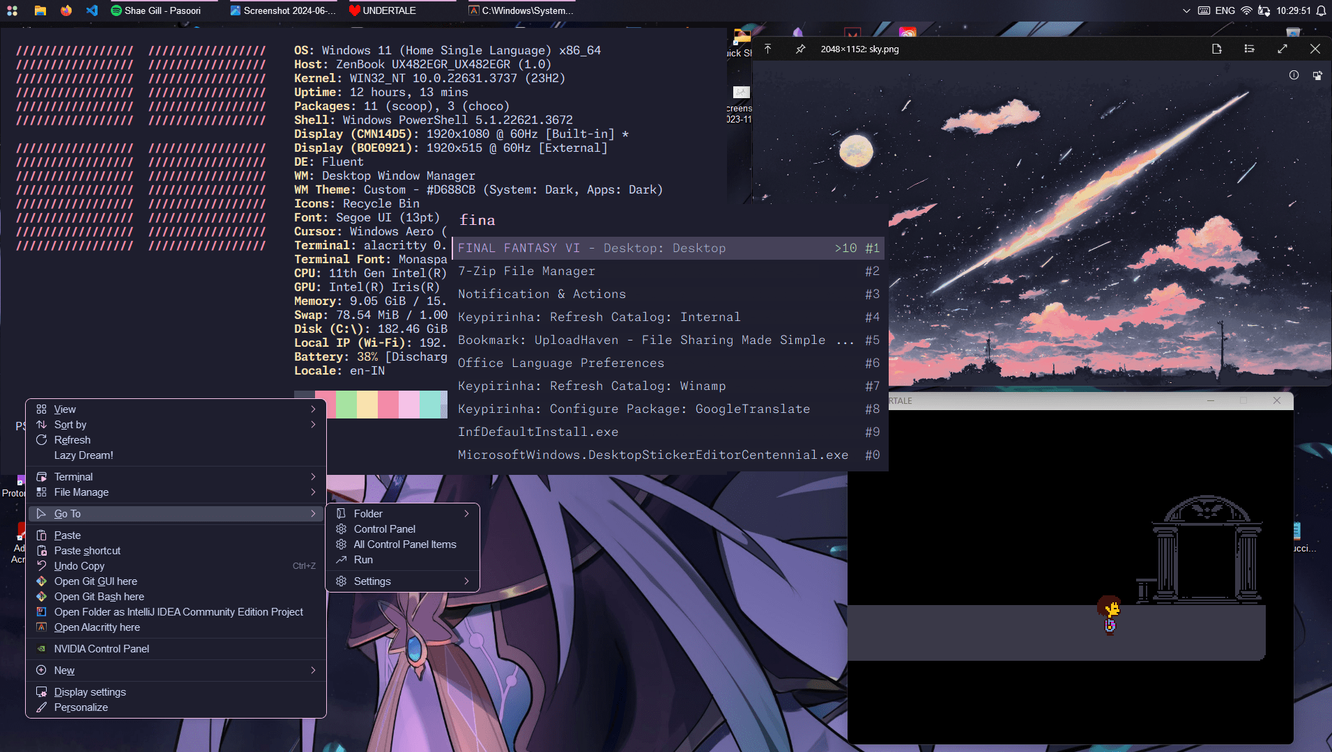
Task: Select the 'Bookmark: UploadHaven' result
Action: coord(668,340)
